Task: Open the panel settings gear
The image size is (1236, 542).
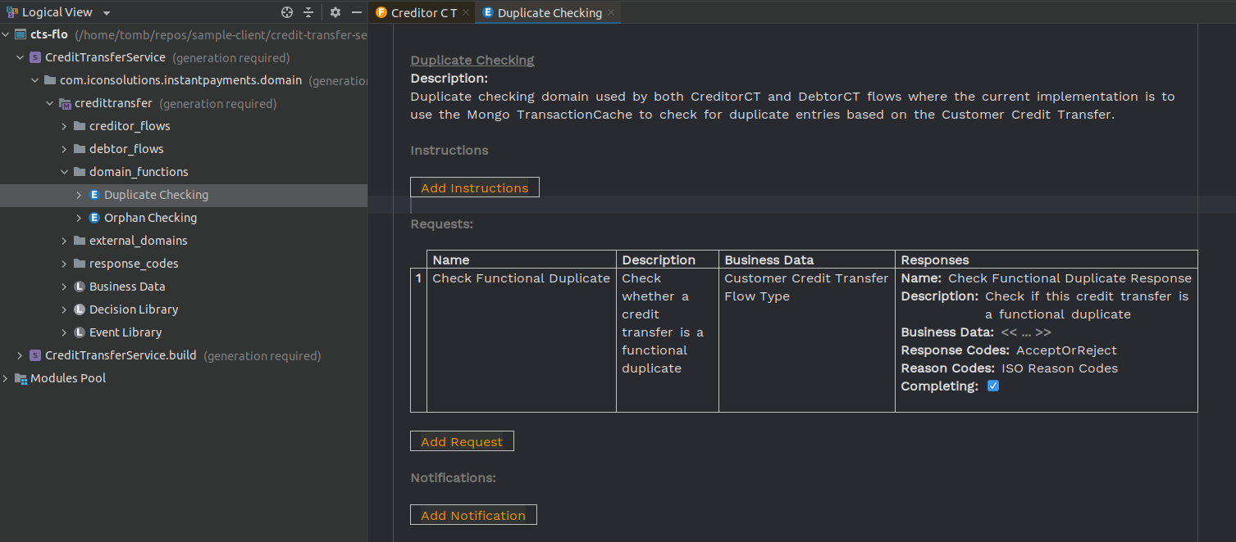Action: [334, 12]
